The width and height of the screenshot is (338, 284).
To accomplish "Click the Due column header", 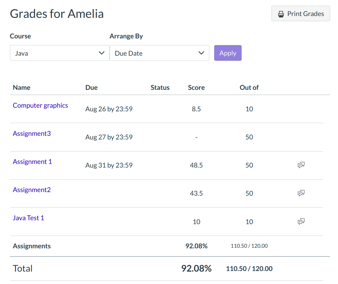I will [x=92, y=88].
